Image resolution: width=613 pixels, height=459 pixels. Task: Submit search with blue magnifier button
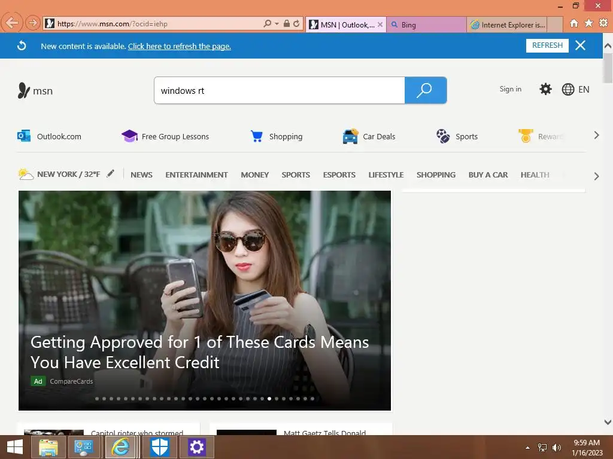pyautogui.click(x=426, y=91)
